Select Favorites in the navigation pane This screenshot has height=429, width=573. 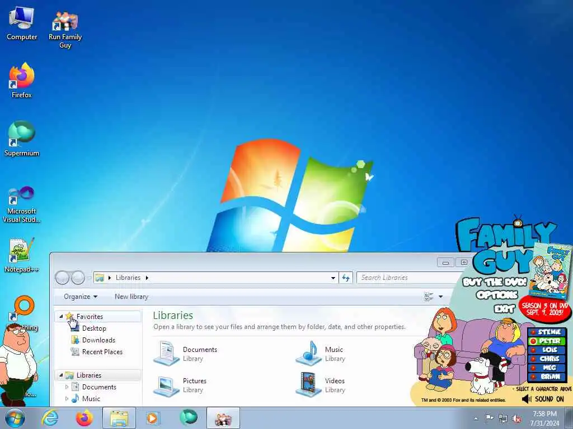[x=90, y=317]
